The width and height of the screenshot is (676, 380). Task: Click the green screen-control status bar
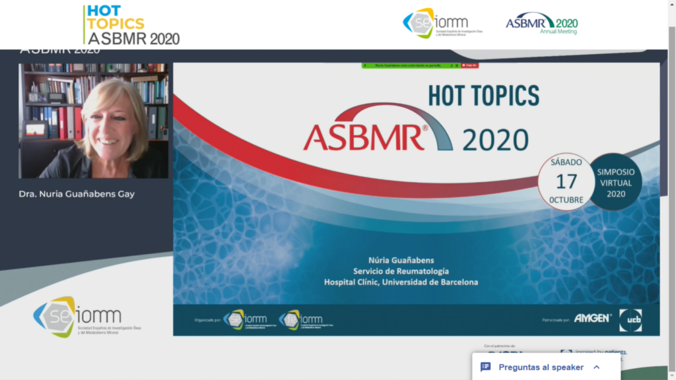point(411,65)
